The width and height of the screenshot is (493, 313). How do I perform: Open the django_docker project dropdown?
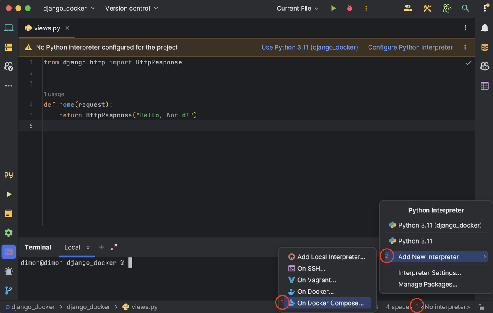point(69,8)
